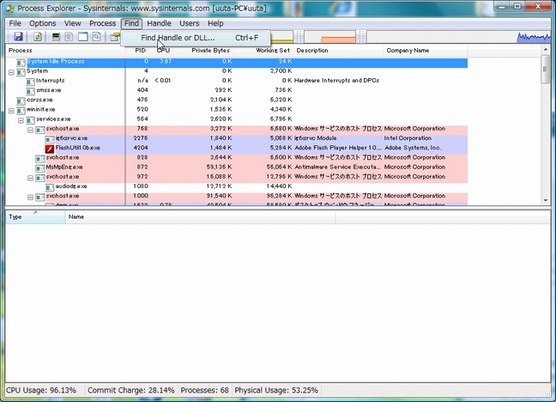Sort by the Description column header

point(338,51)
